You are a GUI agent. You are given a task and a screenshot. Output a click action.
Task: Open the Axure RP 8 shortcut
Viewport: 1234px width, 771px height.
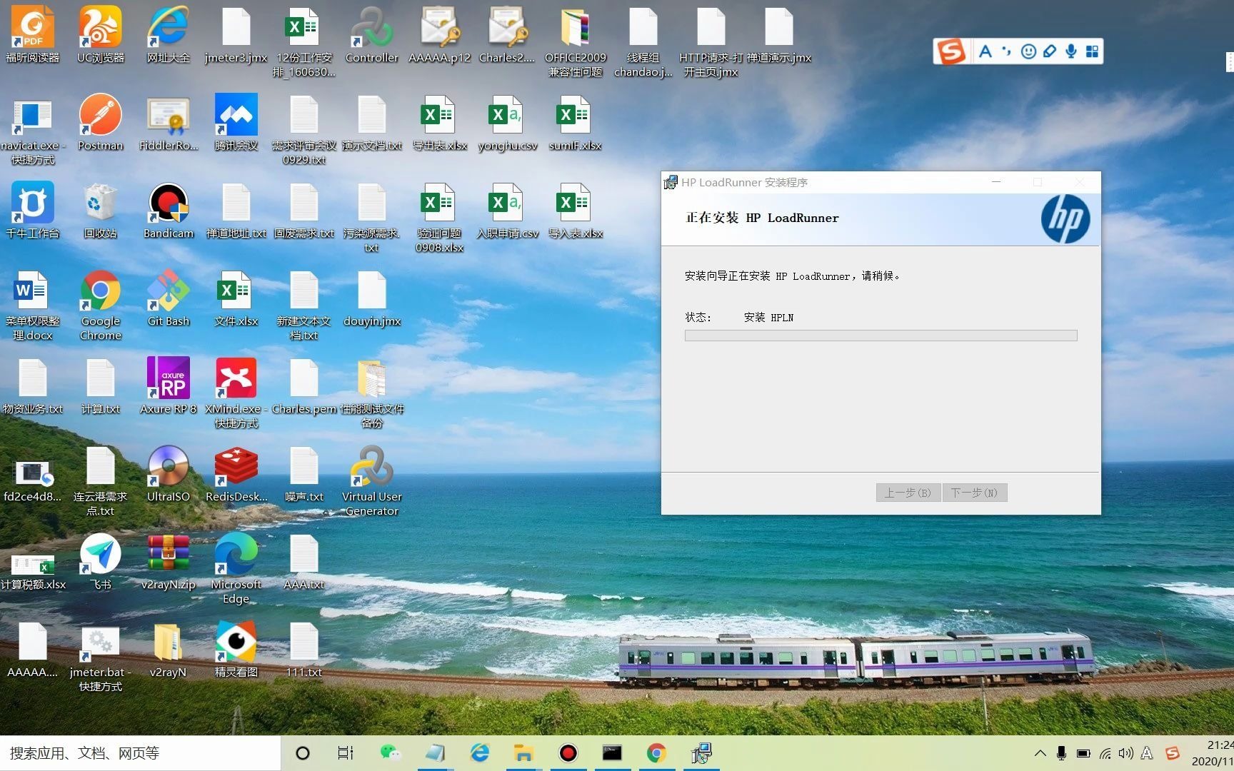168,385
